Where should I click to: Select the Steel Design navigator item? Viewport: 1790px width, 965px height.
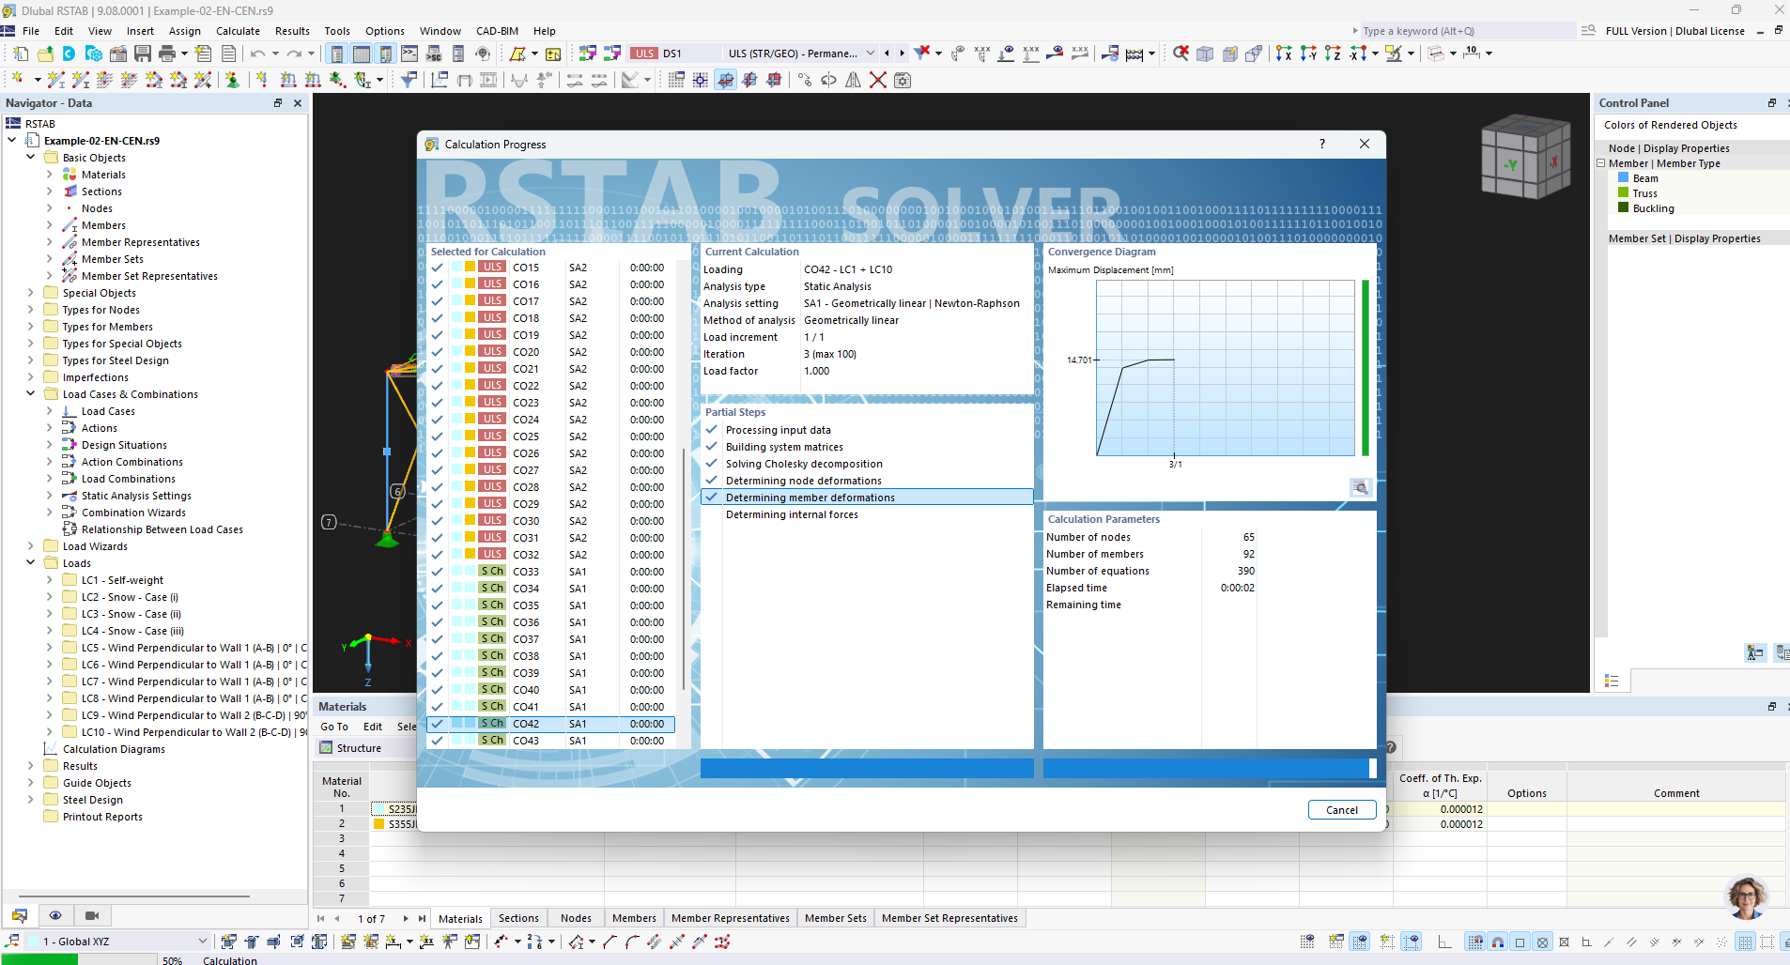point(92,800)
